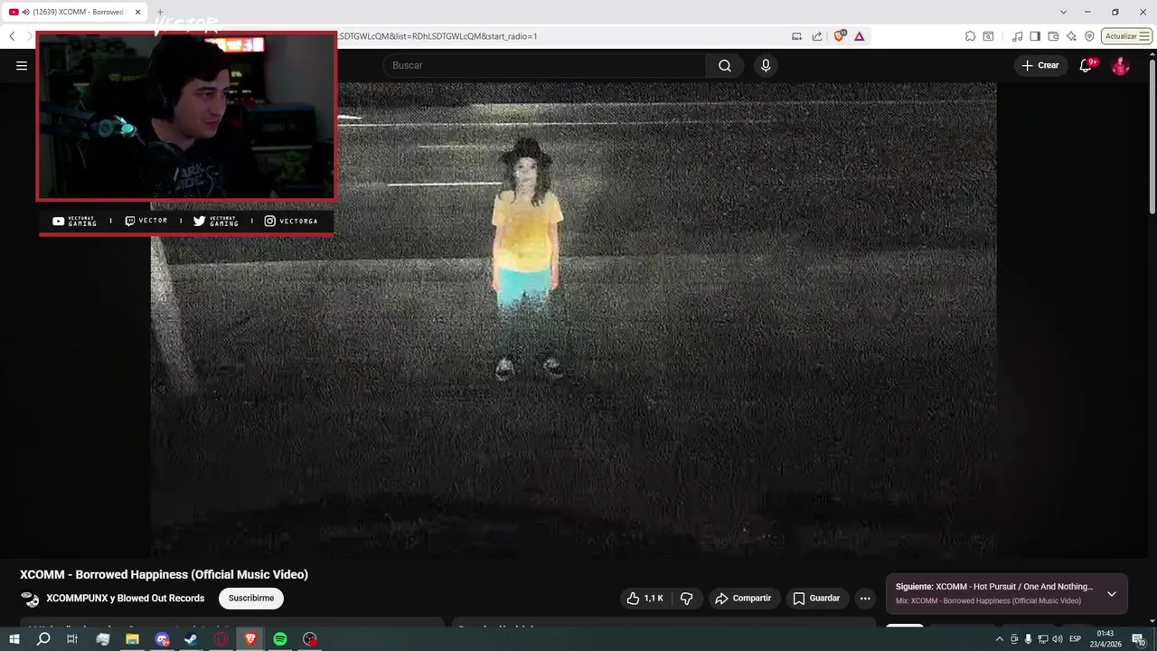Open the system tray volume icon

pyautogui.click(x=1057, y=639)
